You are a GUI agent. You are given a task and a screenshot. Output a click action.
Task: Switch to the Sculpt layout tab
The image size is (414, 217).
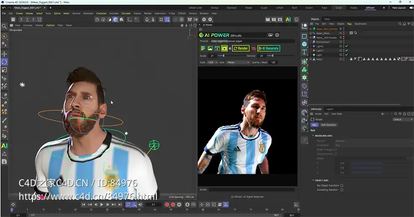click(264, 8)
